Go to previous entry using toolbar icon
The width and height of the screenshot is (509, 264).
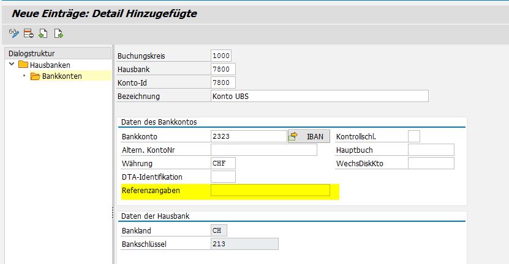(43, 33)
